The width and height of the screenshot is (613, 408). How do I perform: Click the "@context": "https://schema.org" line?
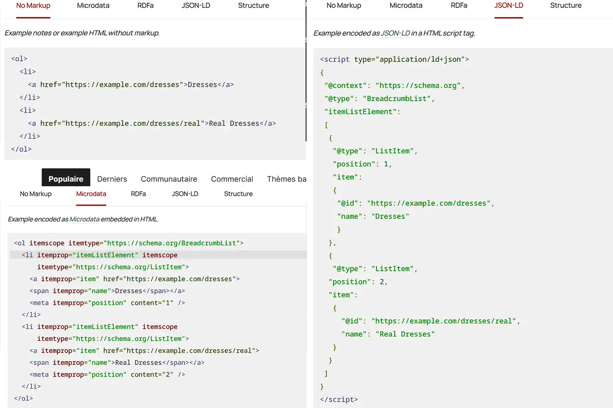point(394,85)
